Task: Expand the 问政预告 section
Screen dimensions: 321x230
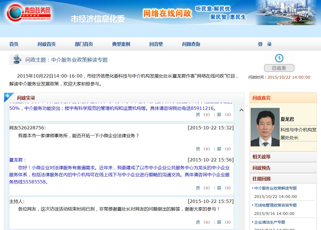Action: click(261, 168)
